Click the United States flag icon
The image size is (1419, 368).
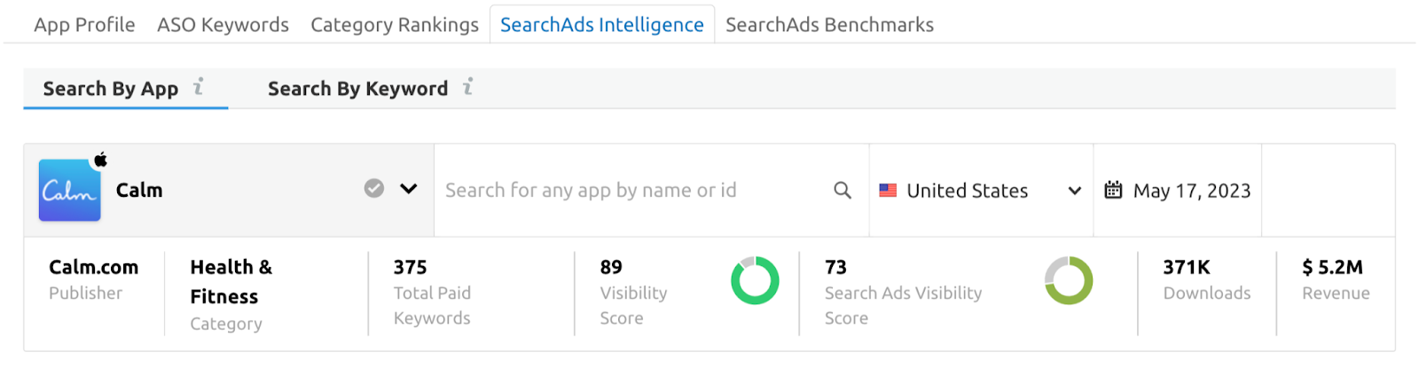click(888, 191)
